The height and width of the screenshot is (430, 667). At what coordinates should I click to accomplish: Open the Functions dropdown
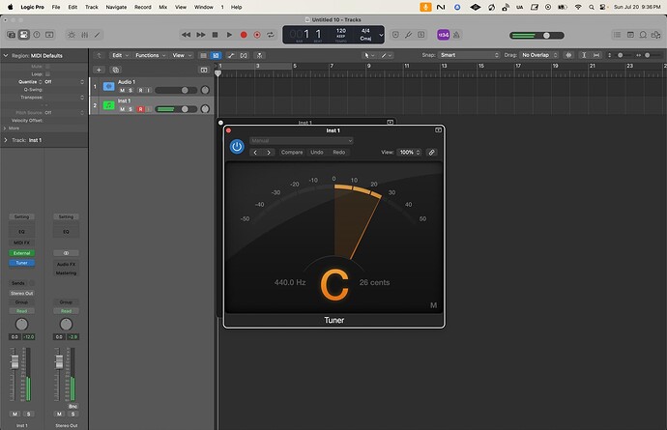[150, 55]
